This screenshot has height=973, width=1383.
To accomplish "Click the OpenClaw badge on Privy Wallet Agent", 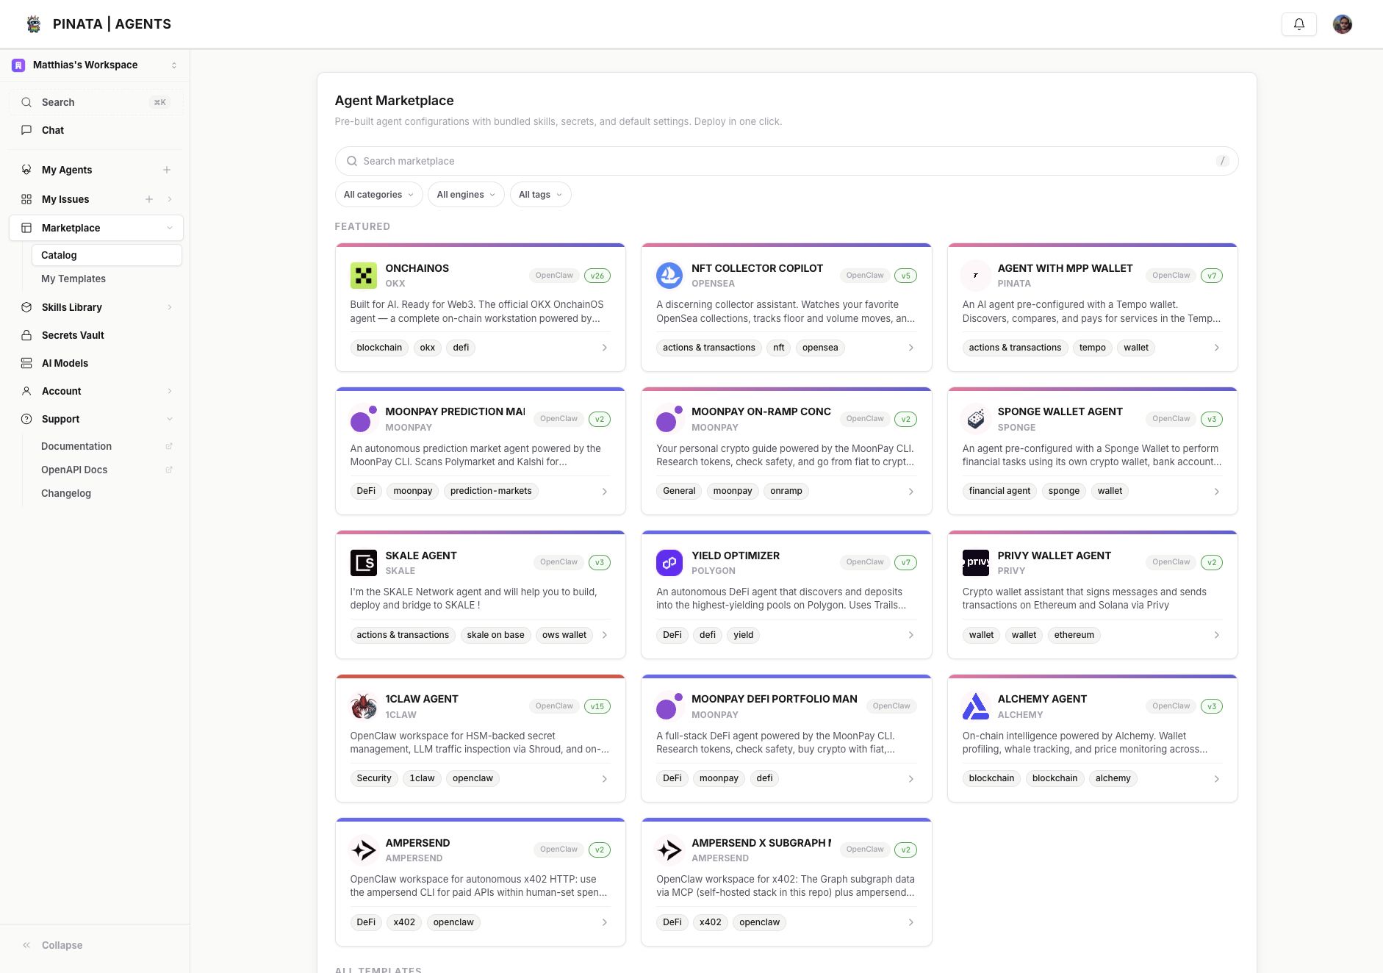I will pyautogui.click(x=1171, y=562).
